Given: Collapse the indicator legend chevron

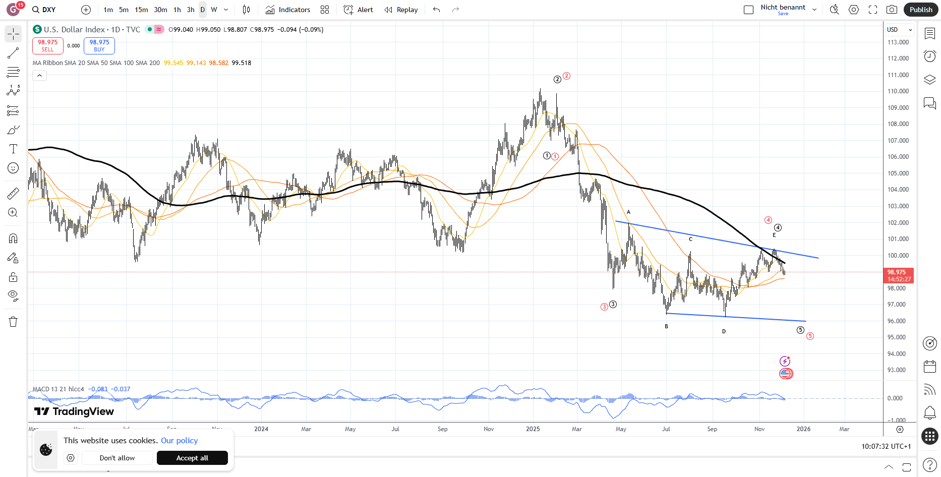Looking at the screenshot, I should pyautogui.click(x=39, y=76).
